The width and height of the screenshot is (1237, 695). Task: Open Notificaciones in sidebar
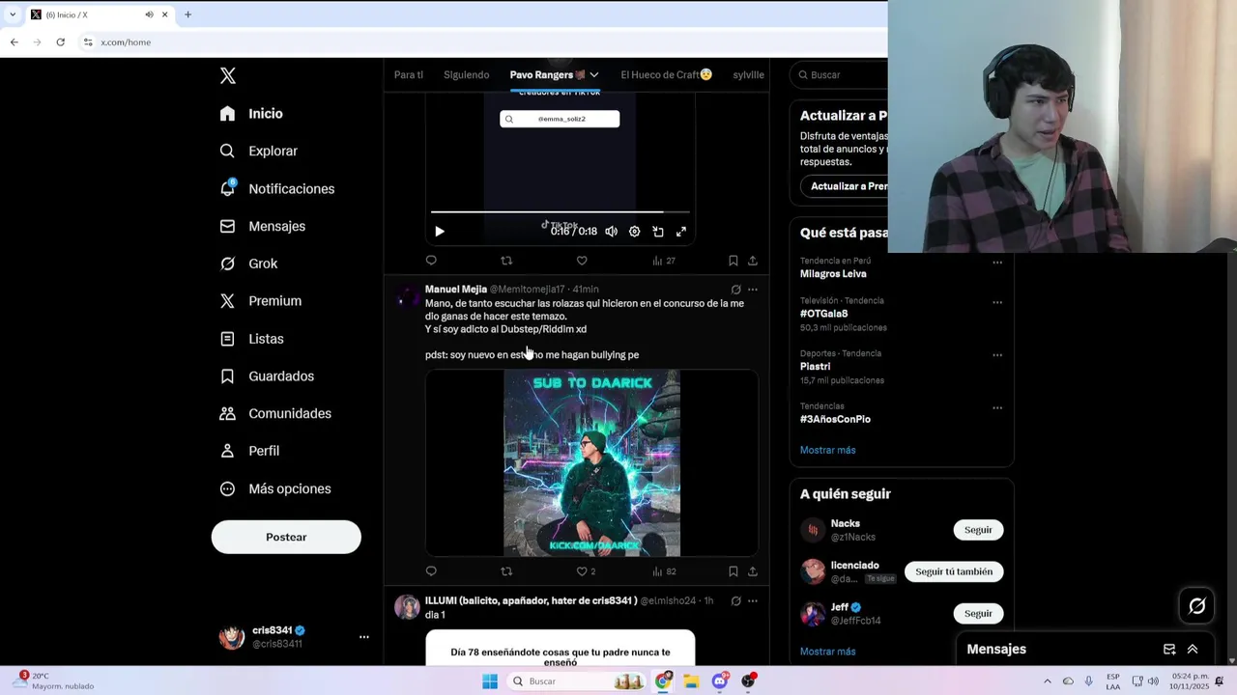pos(276,188)
